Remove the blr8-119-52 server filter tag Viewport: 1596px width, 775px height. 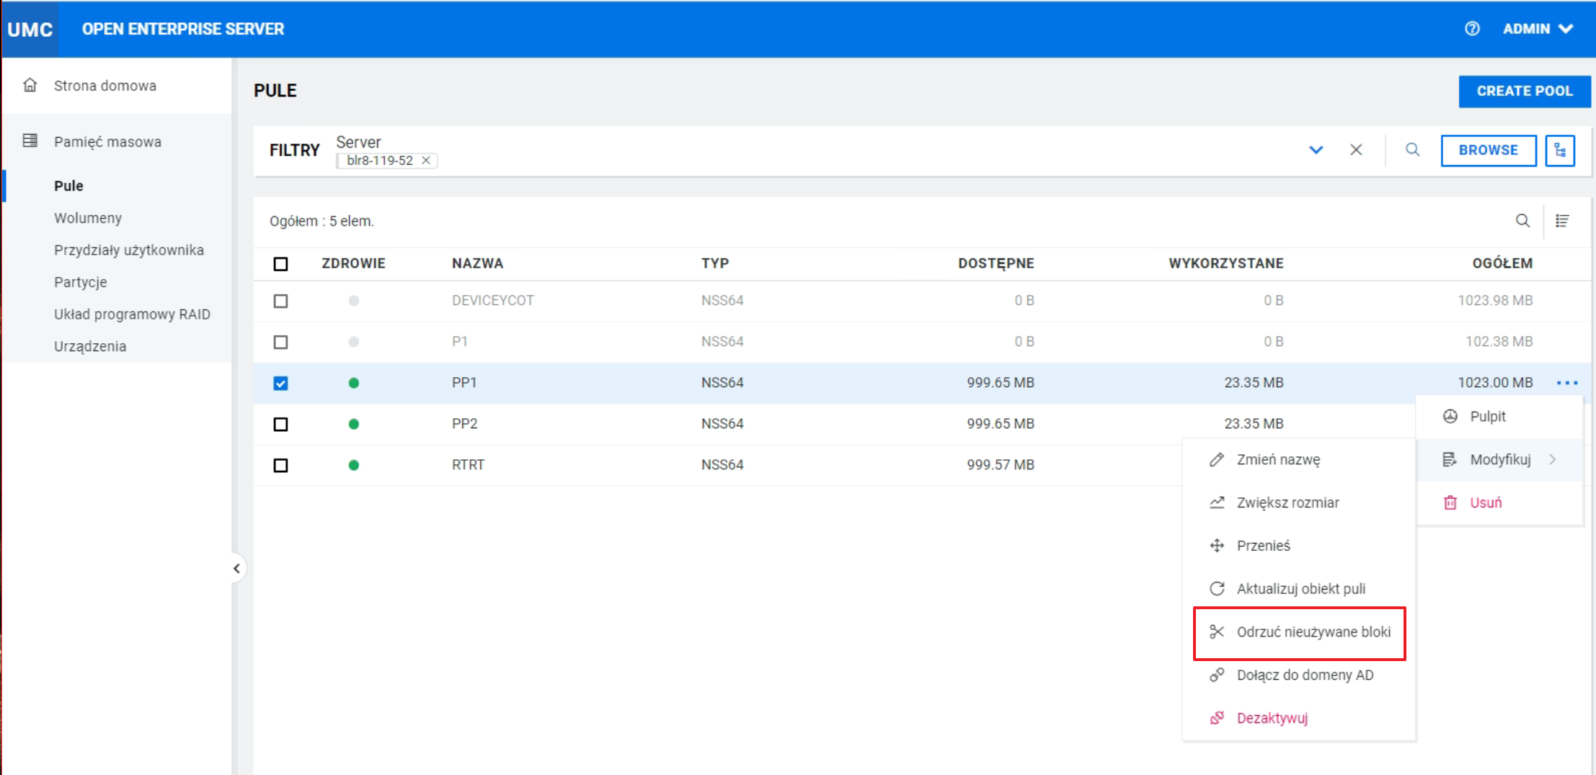pos(426,160)
